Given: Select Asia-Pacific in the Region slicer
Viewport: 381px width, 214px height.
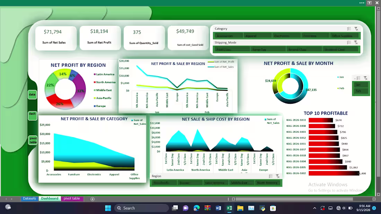Looking at the screenshot, I should pos(164,183).
